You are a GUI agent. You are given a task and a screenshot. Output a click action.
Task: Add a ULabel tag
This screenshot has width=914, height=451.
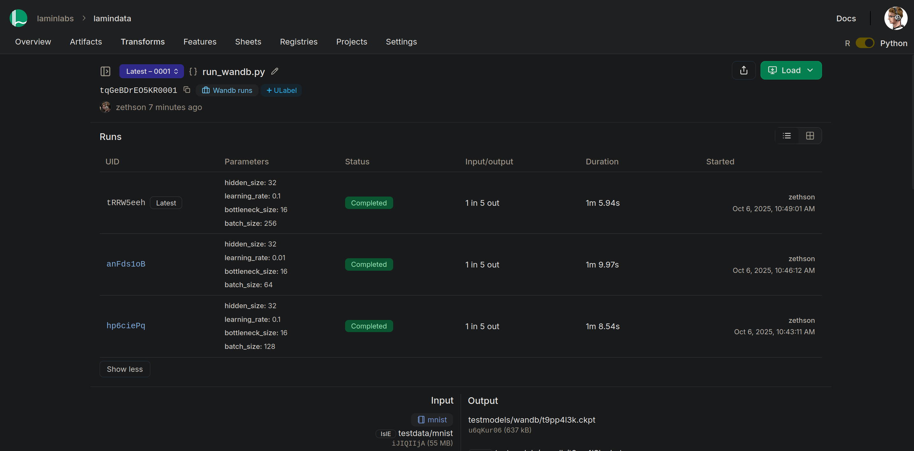tap(281, 90)
